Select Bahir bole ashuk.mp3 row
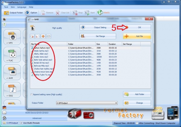Image resolution: width=181 pixels, height=127 pixels. 85,60
